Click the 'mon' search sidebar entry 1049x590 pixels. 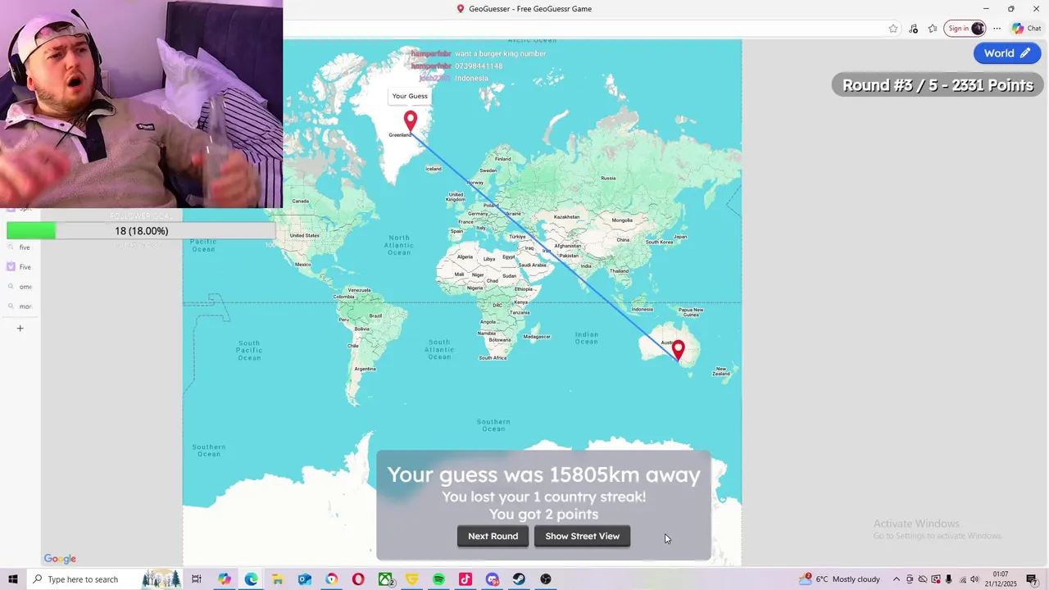(x=20, y=306)
